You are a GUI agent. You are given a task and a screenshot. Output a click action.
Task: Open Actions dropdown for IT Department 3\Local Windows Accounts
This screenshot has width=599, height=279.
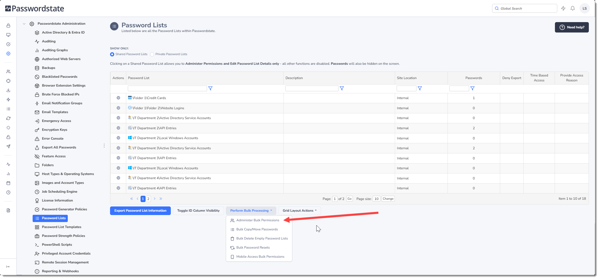coord(118,168)
